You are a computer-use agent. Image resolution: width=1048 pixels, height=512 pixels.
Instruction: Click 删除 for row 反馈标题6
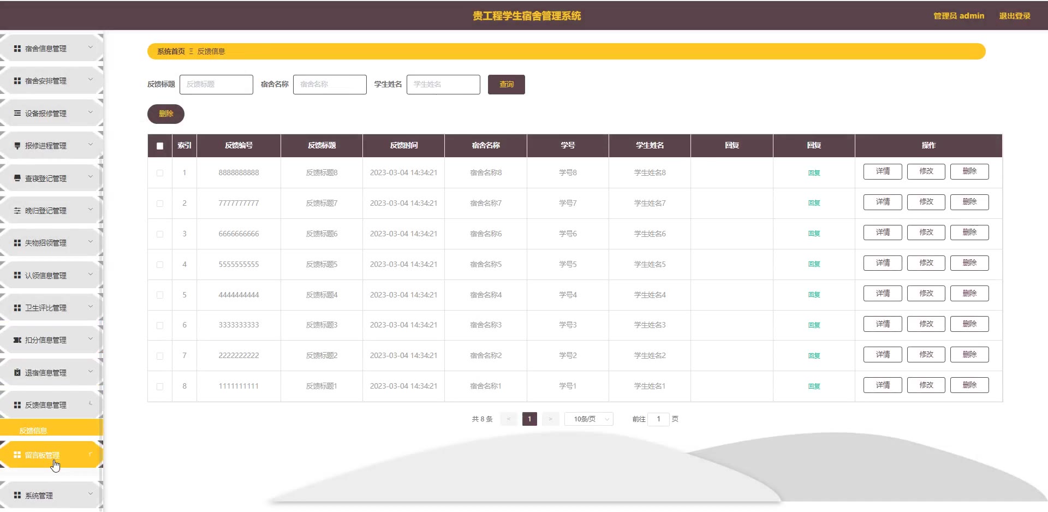[969, 233]
